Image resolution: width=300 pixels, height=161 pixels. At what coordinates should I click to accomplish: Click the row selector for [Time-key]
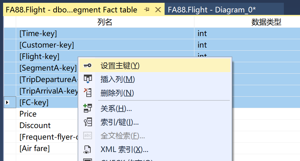pyautogui.click(x=10, y=34)
